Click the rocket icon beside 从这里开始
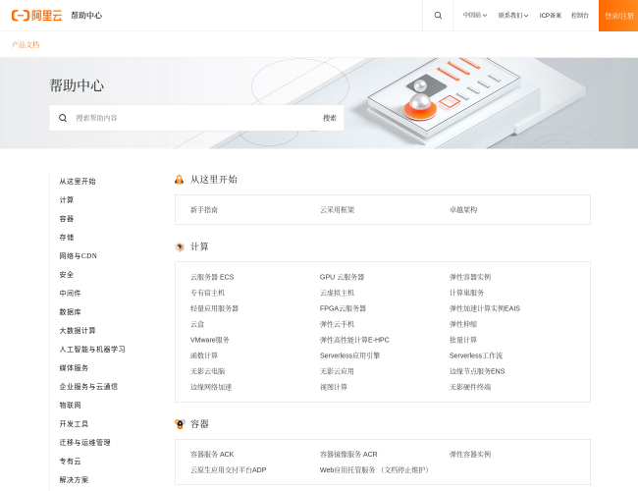The width and height of the screenshot is (638, 491). coord(179,180)
